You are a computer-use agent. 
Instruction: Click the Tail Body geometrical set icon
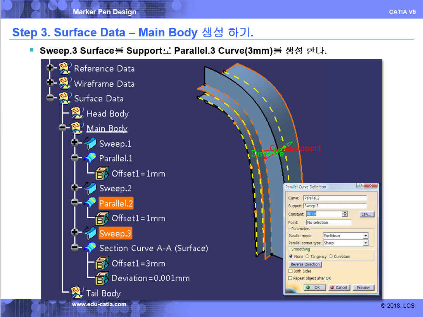pos(78,293)
